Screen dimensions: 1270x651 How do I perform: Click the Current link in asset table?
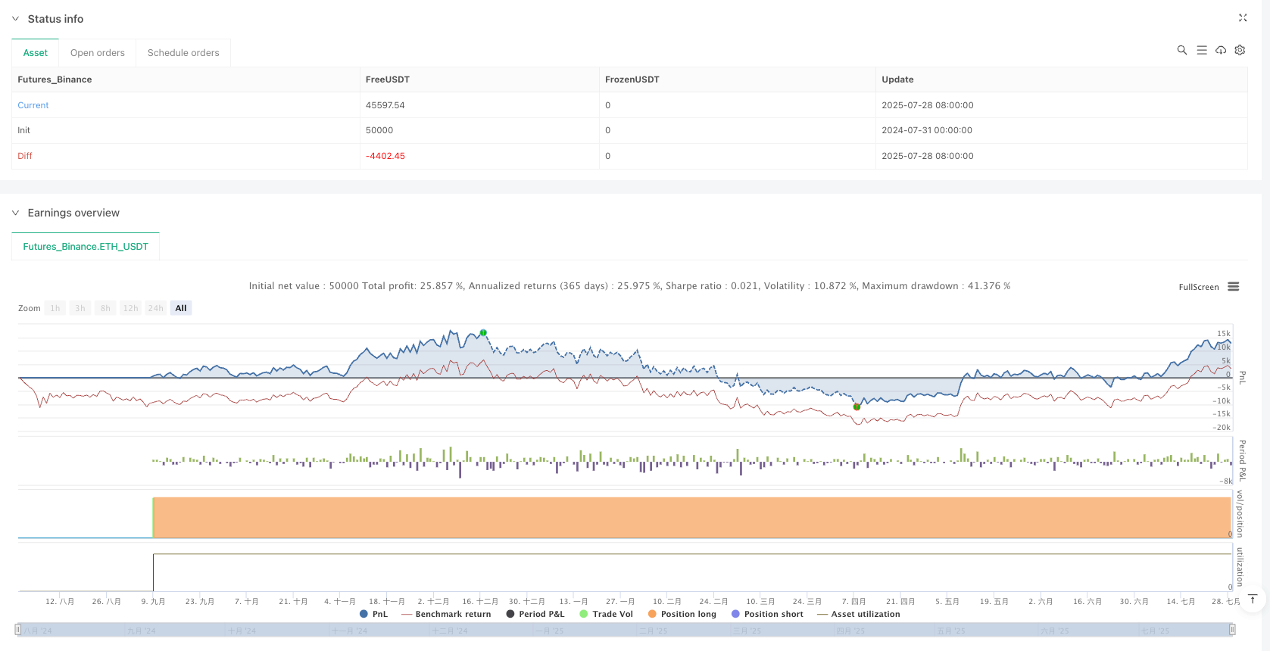(33, 105)
